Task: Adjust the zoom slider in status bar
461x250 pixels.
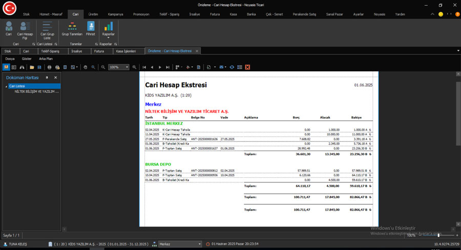Action: [438, 235]
